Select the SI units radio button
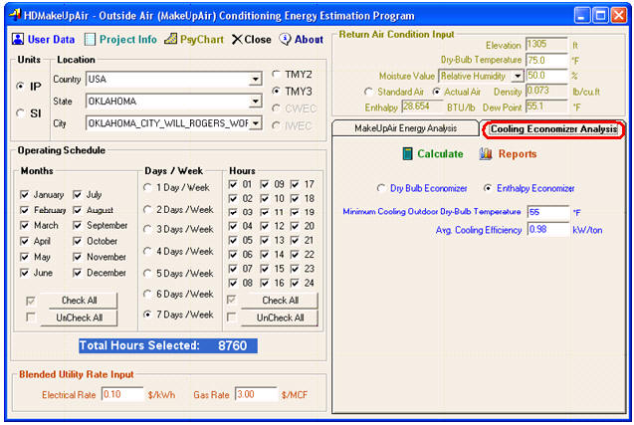Screen dimensions: 634x425 click(20, 113)
